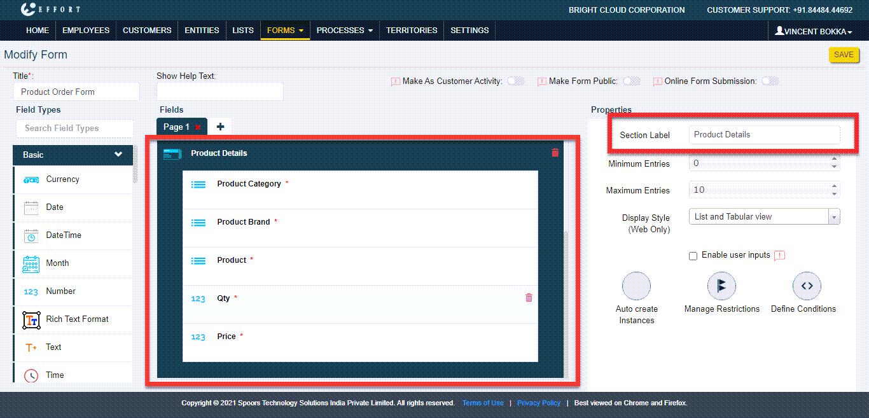Open the Vincent Bokka user menu

click(814, 31)
